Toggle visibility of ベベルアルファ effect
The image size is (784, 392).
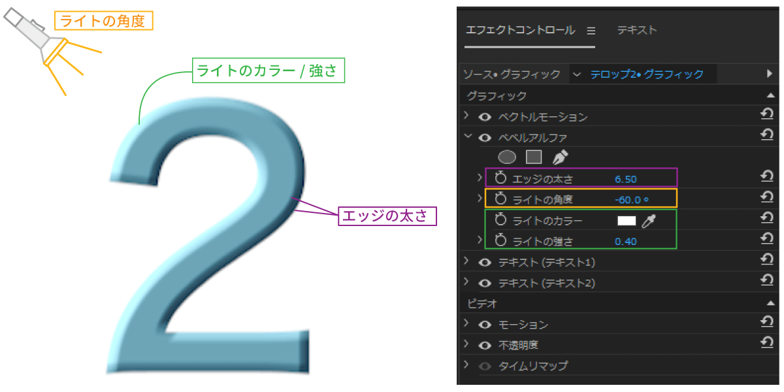point(485,138)
